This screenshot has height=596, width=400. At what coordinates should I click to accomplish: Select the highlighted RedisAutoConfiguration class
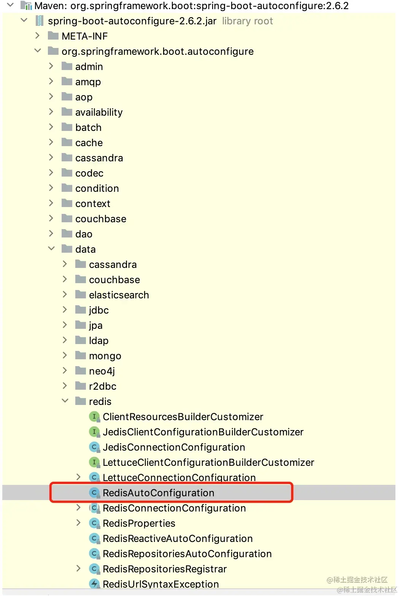point(158,493)
